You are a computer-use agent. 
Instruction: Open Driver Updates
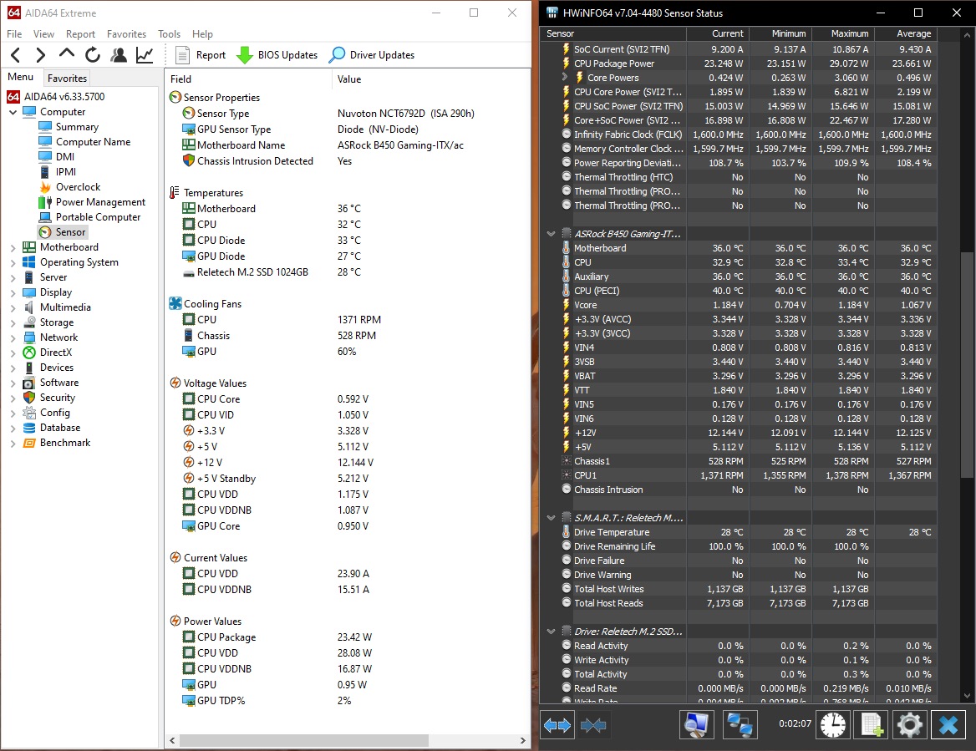(x=372, y=55)
